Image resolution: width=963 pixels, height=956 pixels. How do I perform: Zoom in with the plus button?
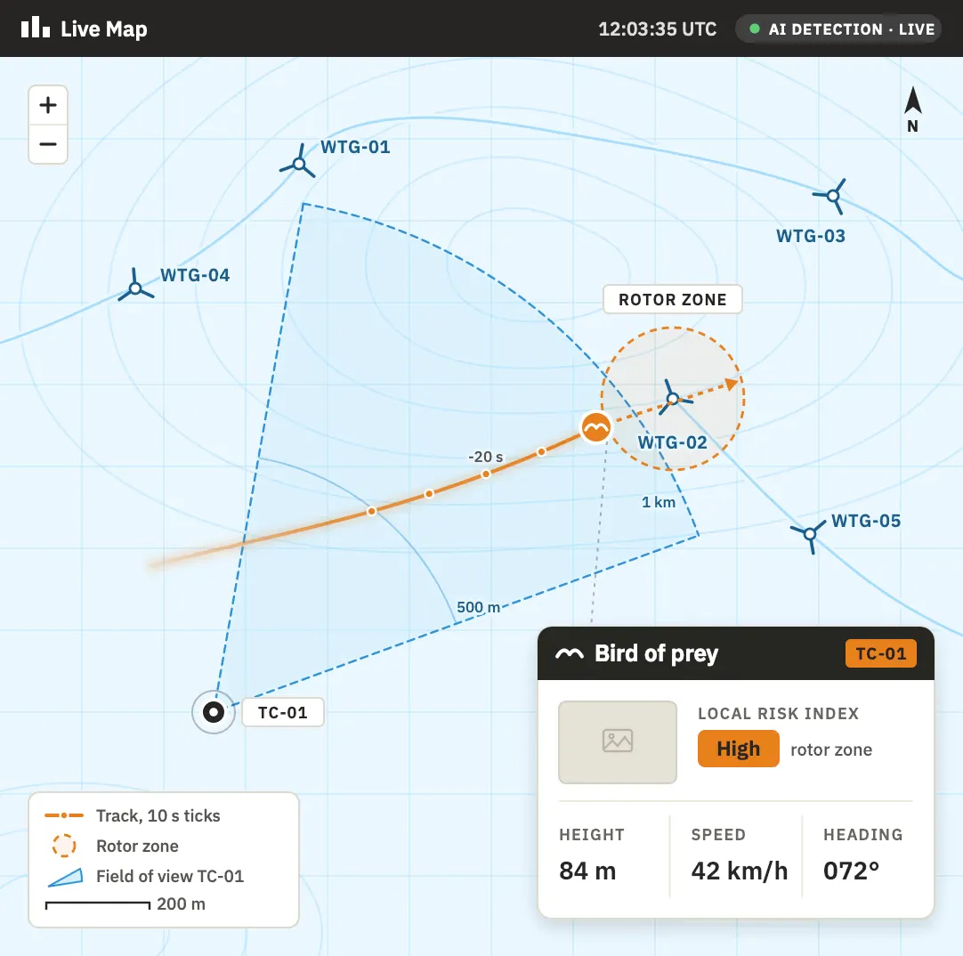point(48,105)
